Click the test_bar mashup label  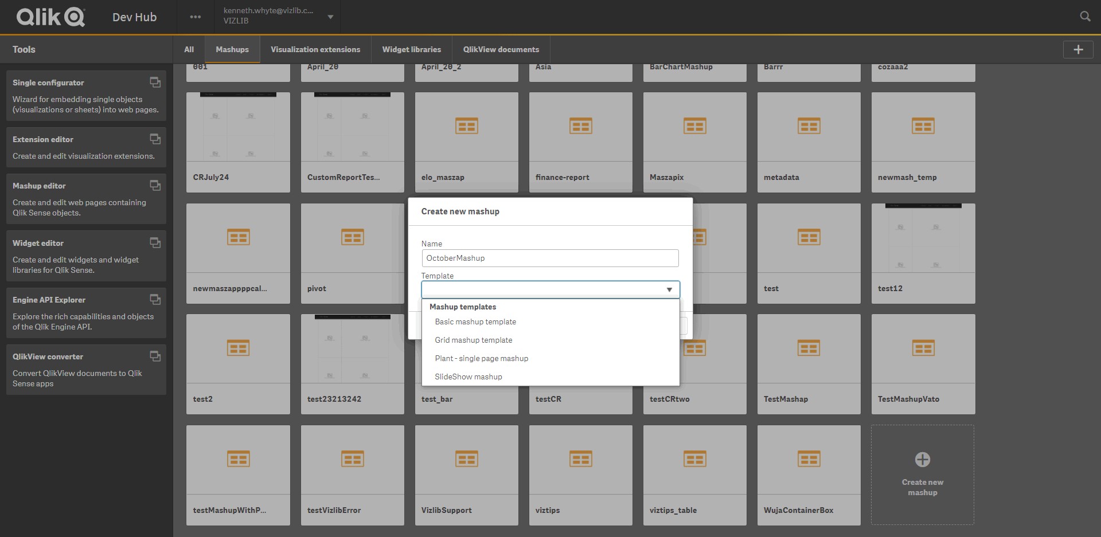coord(437,399)
